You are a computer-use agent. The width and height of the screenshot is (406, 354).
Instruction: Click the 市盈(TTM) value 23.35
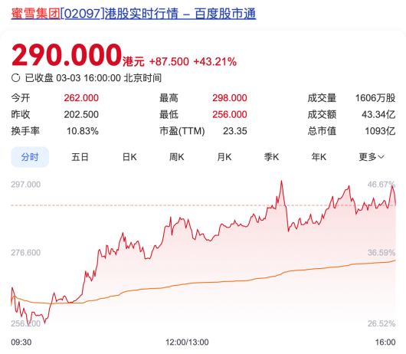[235, 131]
